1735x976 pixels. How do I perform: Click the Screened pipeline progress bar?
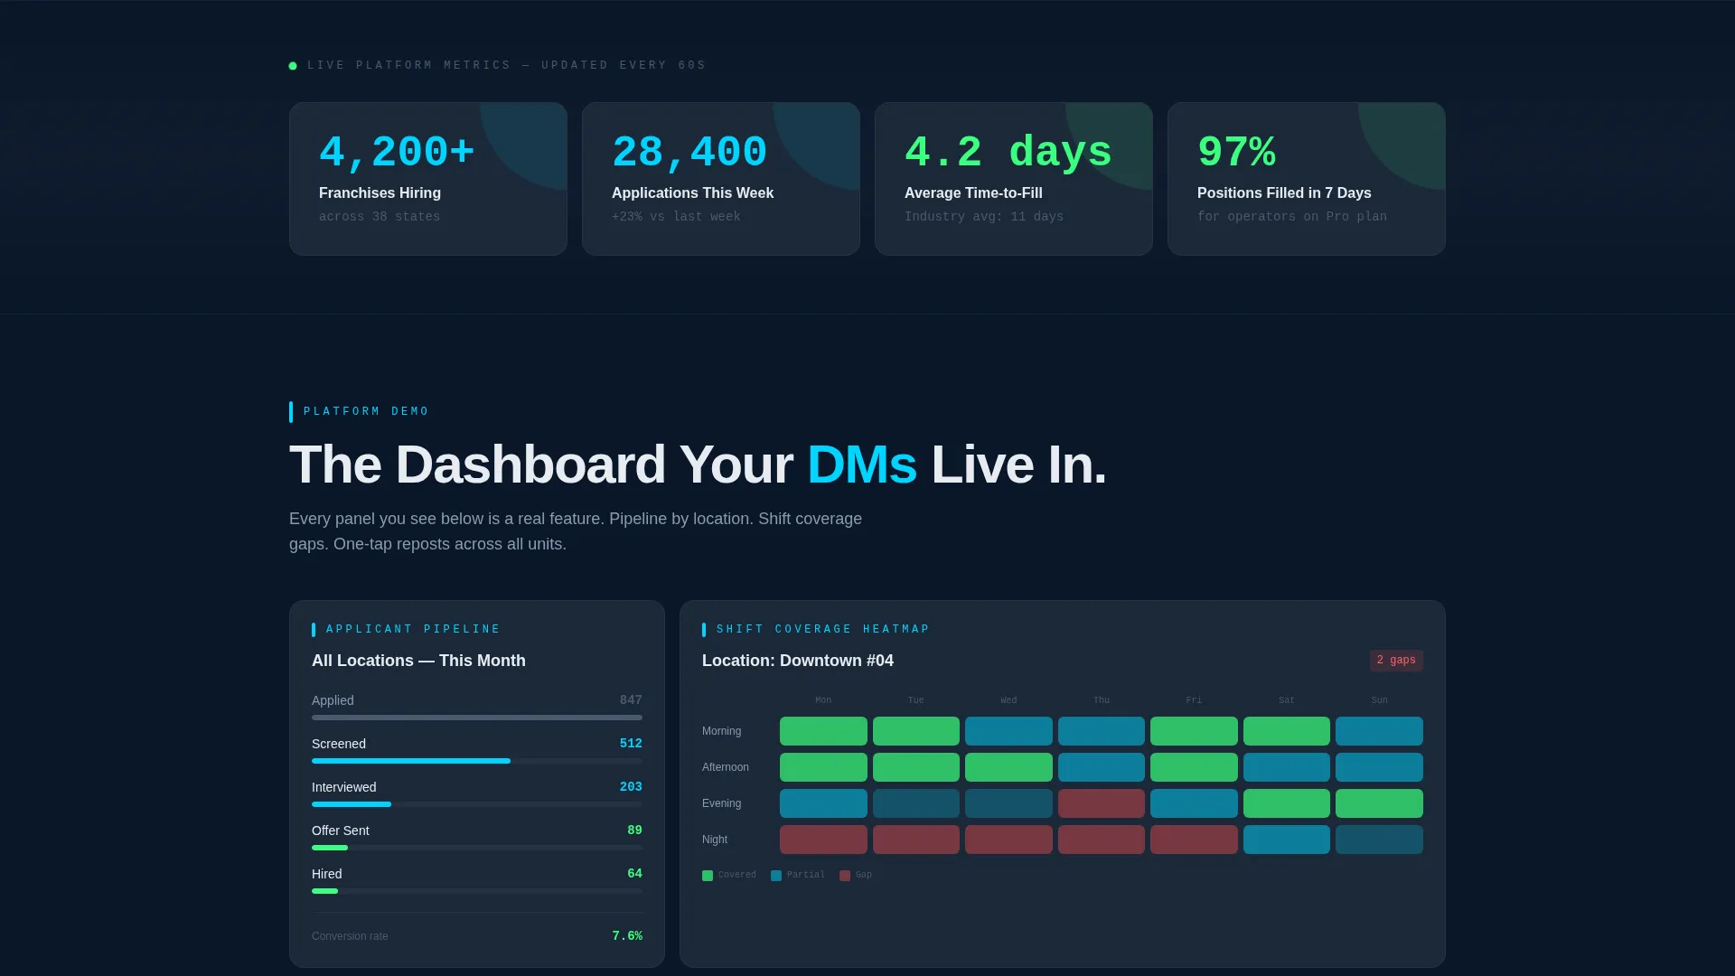pos(477,761)
